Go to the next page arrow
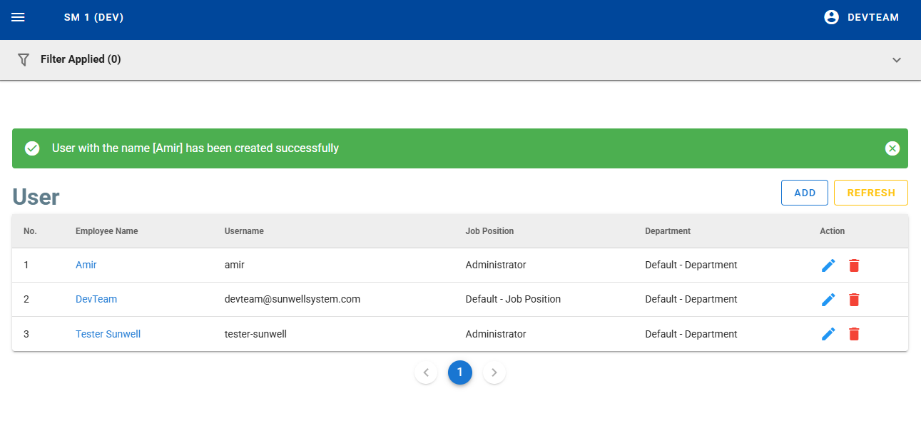Screen dimensions: 921x426 tap(494, 372)
